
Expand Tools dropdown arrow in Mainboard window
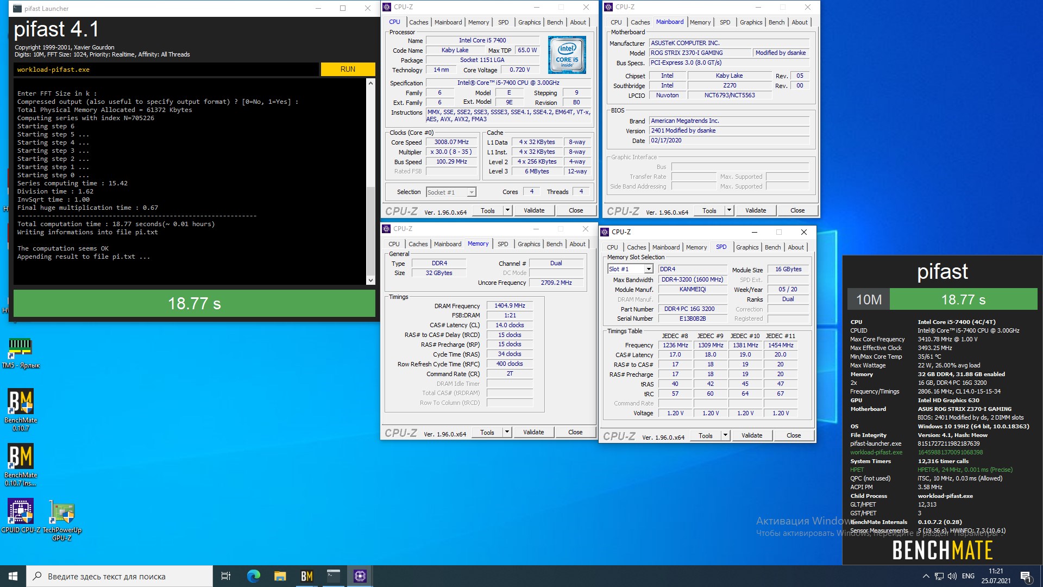tap(729, 210)
